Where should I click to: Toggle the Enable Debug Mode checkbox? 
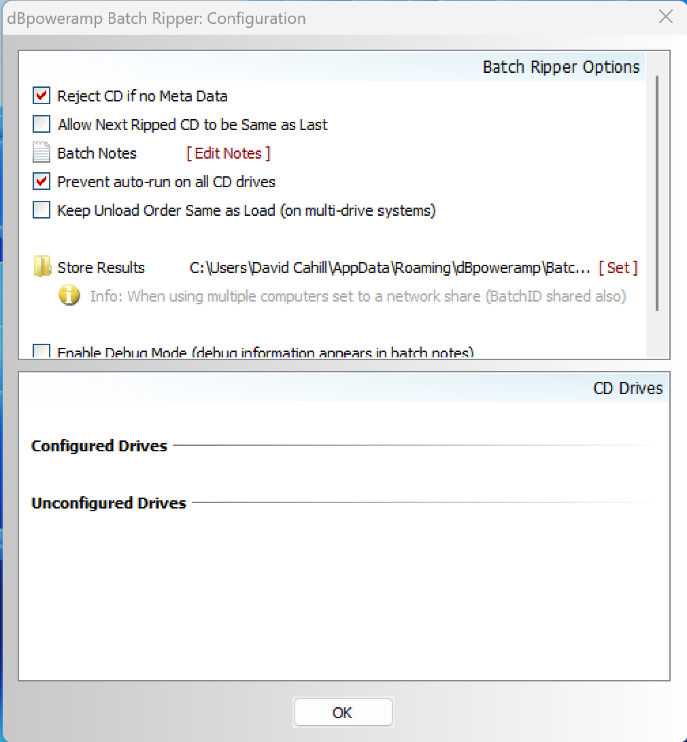41,352
